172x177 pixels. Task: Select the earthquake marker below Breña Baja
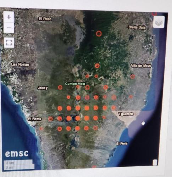click(x=99, y=34)
